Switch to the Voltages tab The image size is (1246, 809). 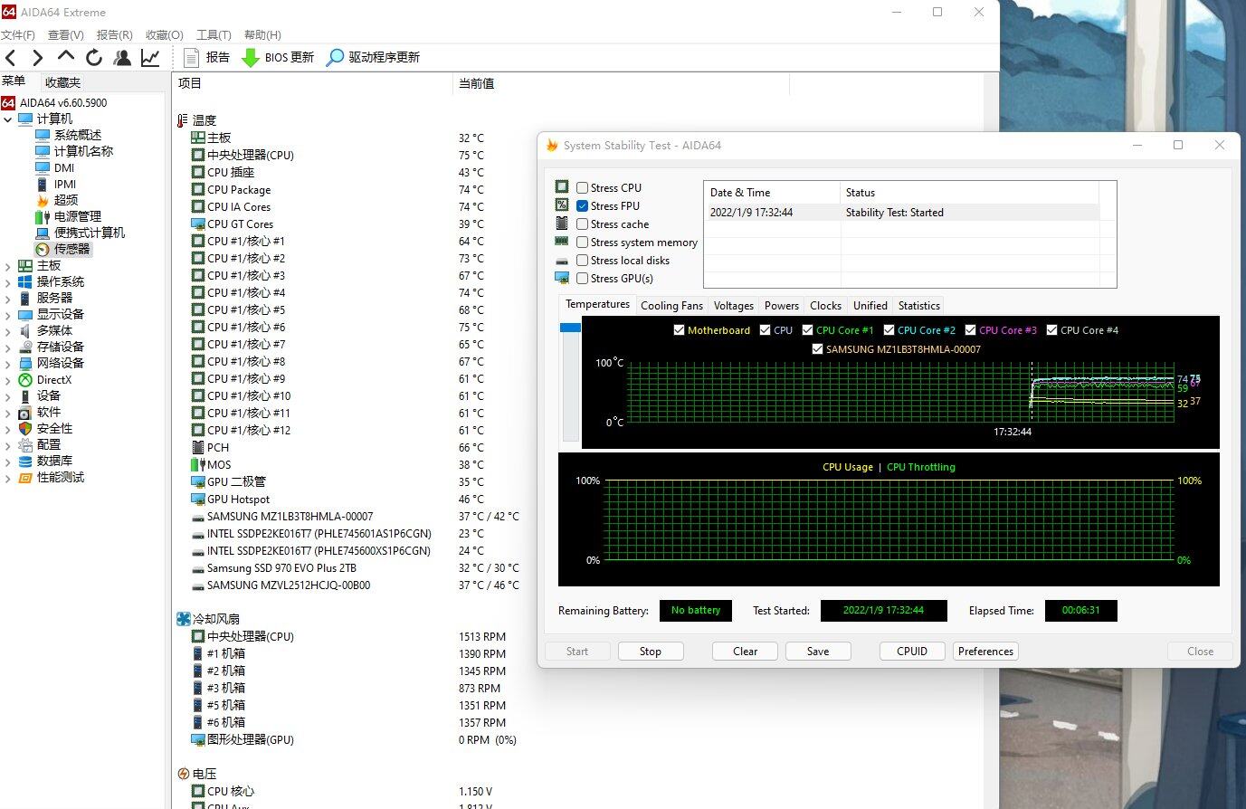(733, 306)
